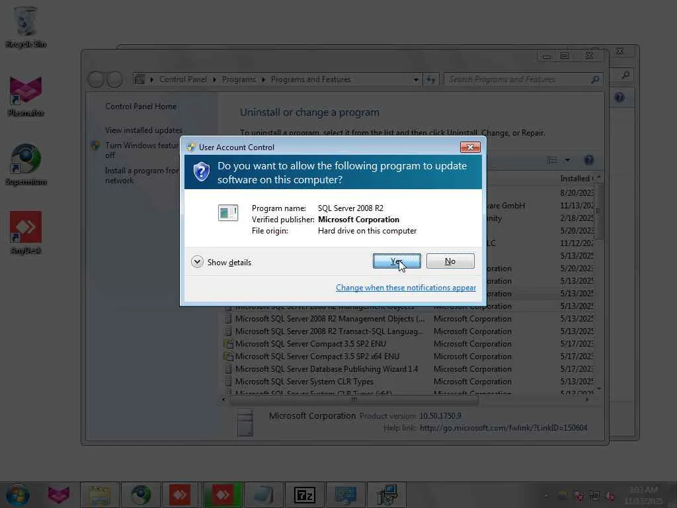677x508 pixels.
Task: Click the help icon in Programs toolbar
Action: point(588,160)
